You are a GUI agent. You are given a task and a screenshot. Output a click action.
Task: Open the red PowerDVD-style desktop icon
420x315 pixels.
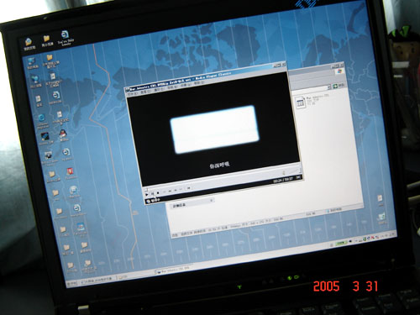click(70, 171)
